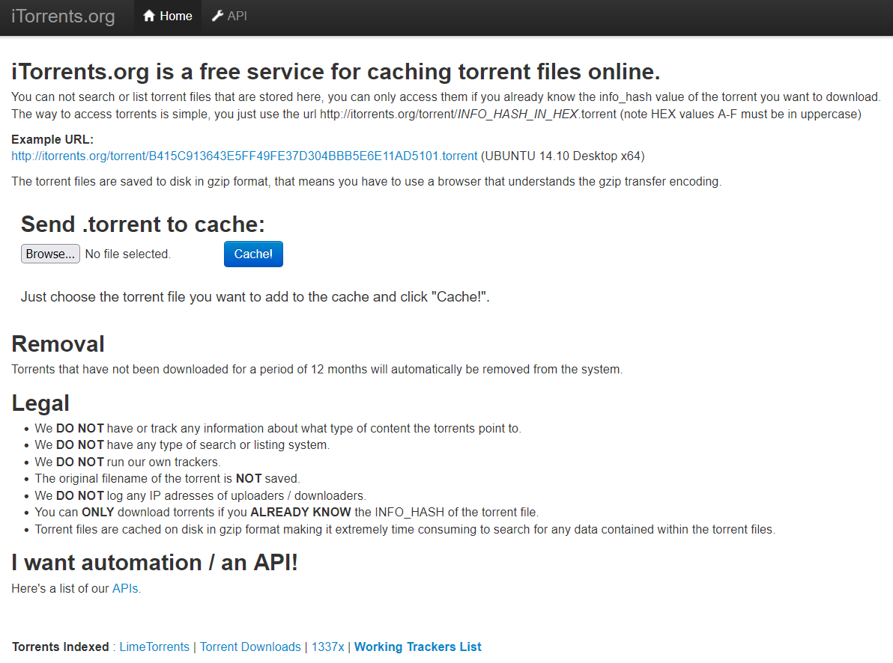Click the sentence about gzip transfer encoding
This screenshot has height=663, width=893.
point(366,182)
